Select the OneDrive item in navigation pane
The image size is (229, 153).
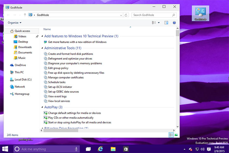click(x=20, y=65)
